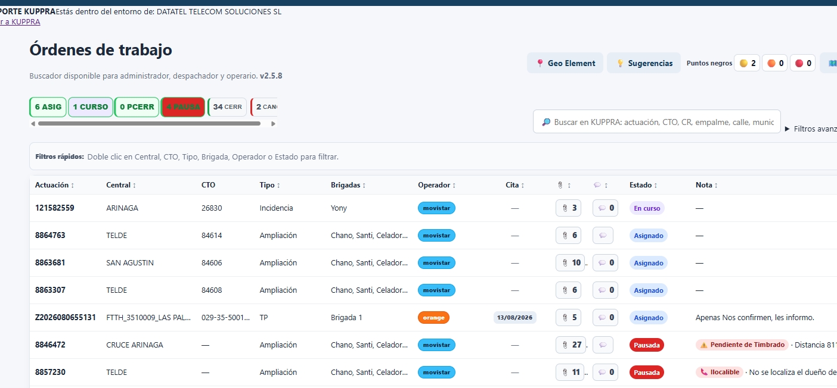Open comments bubble for actuación 8864763
Viewport: 837px width, 388px height.
pyautogui.click(x=603, y=236)
